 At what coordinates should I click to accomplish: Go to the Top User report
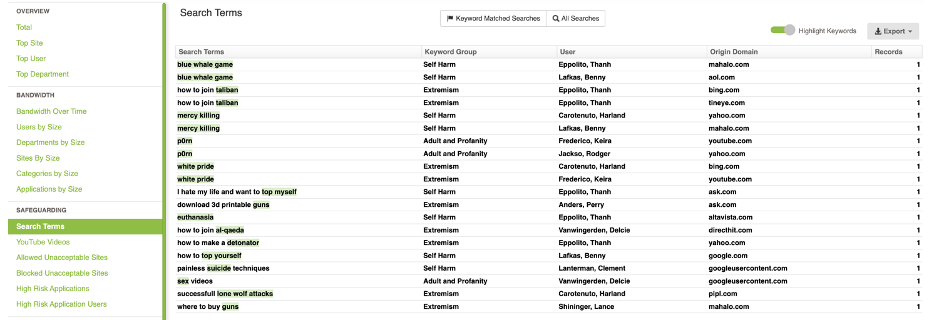pos(31,59)
